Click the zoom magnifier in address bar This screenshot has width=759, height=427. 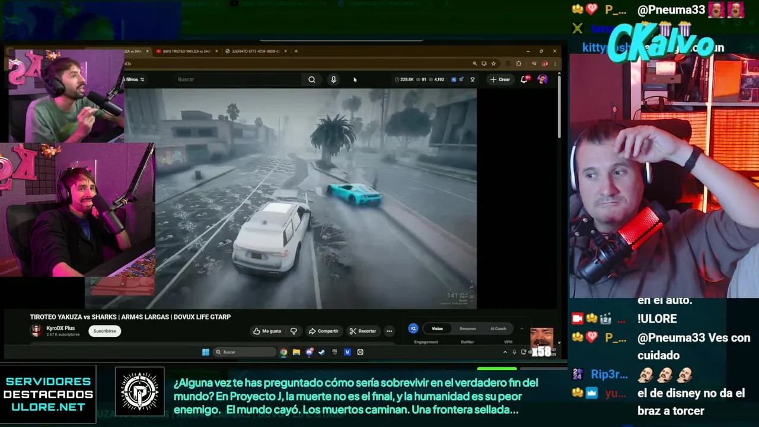[474, 63]
